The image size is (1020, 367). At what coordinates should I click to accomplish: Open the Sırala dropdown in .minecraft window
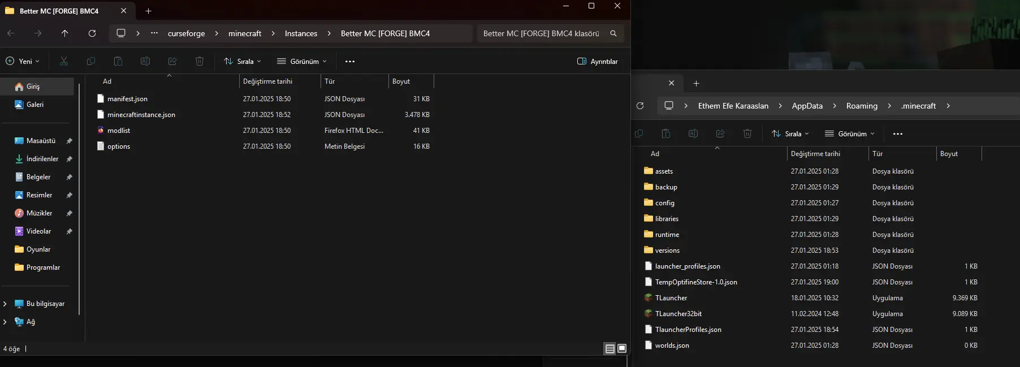coord(790,133)
